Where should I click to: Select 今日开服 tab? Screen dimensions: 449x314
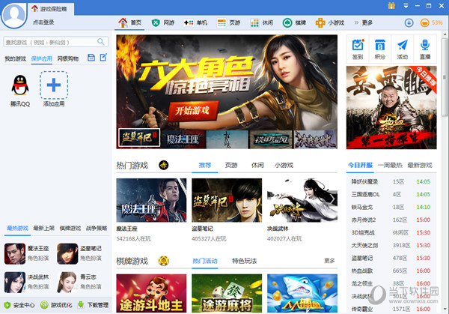coord(360,165)
